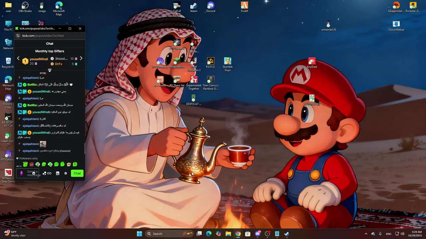Open the FiveM desktop icon
Image resolution: width=426 pixels, height=239 pixels.
244,7
